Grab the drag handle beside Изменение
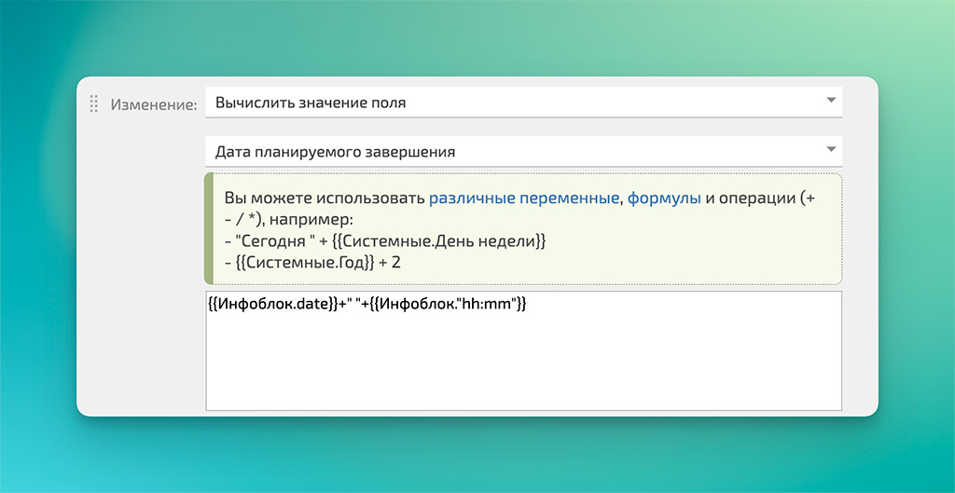Screen dimensions: 955x493 pos(94,103)
